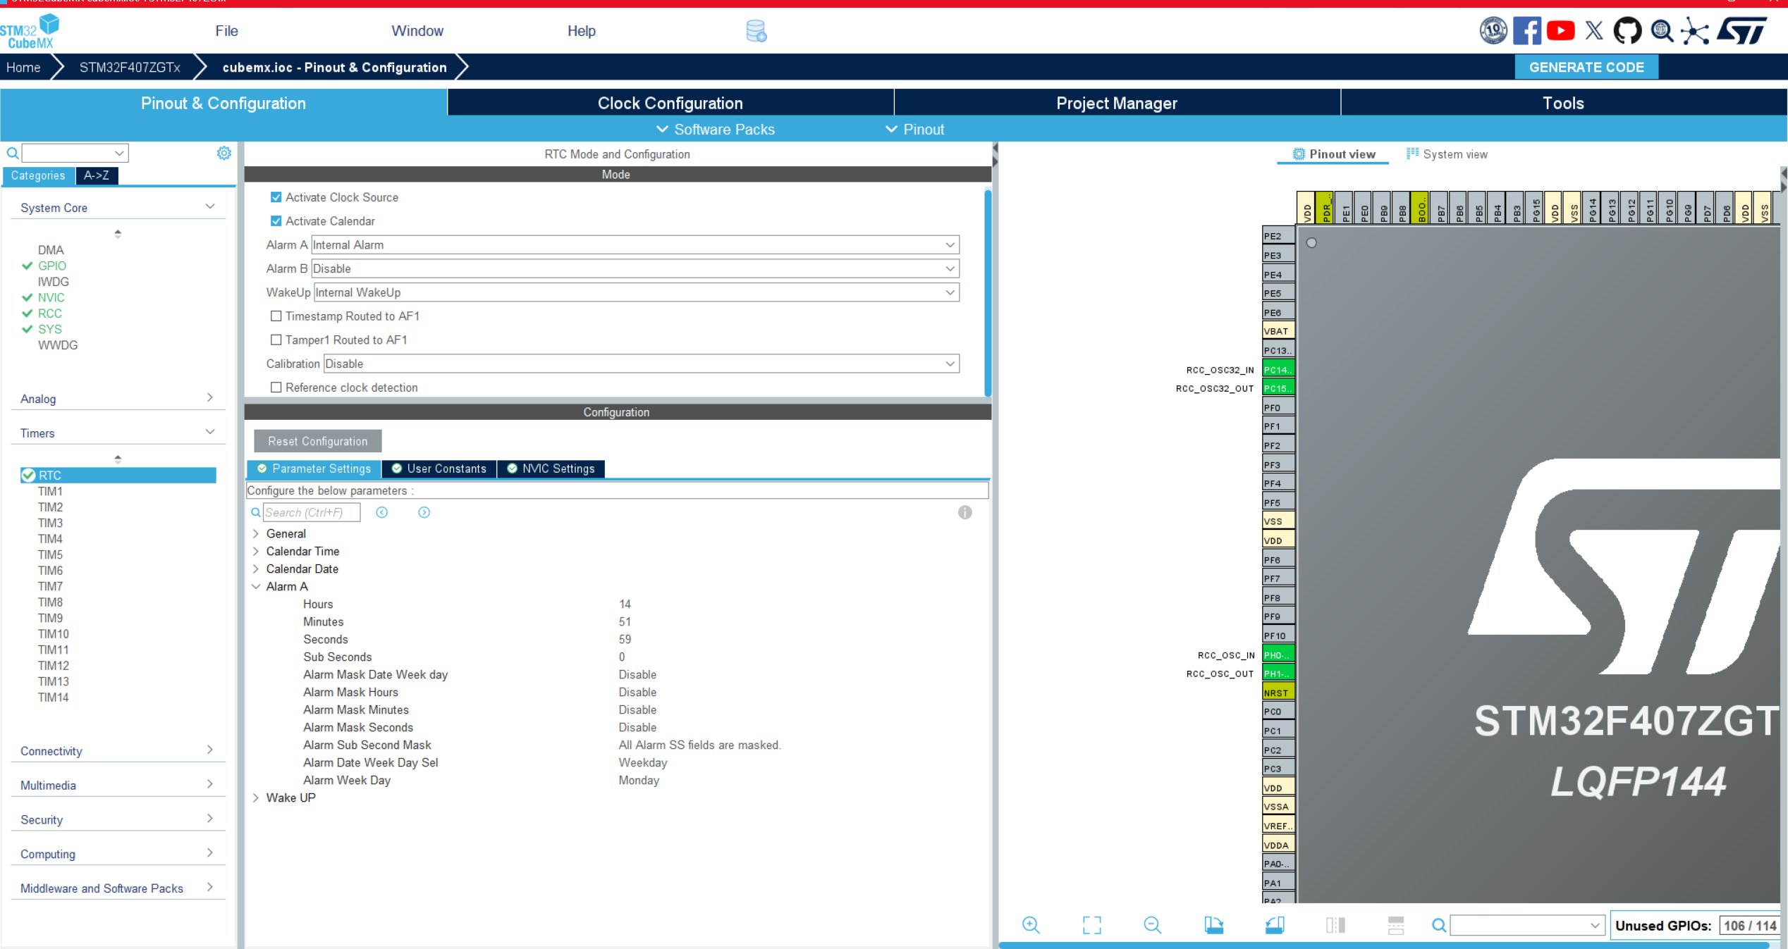Image resolution: width=1788 pixels, height=949 pixels.
Task: Zoom in on the pinout view
Action: click(1031, 925)
